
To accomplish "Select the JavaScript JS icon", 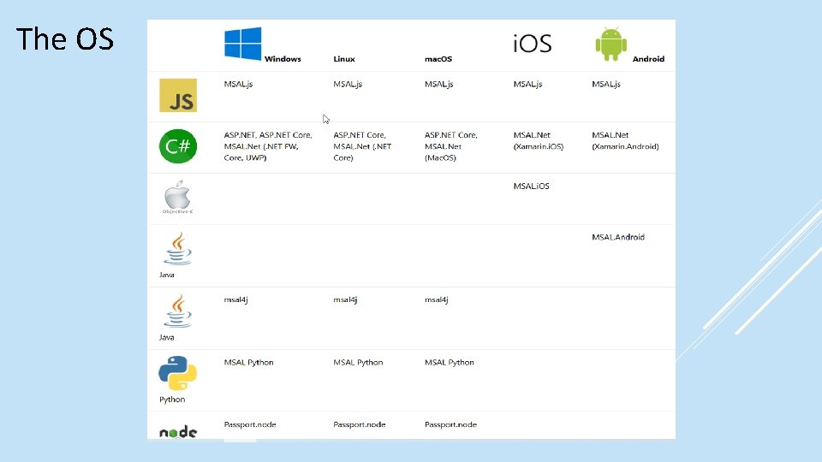I will tap(178, 95).
